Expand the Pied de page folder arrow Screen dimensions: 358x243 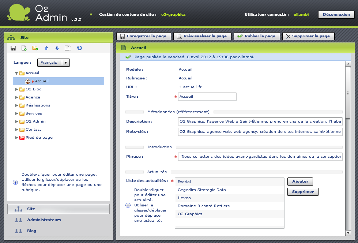tap(16, 137)
